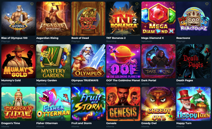
Task: Select the Genesis game thumbnail
Action: 123,104
